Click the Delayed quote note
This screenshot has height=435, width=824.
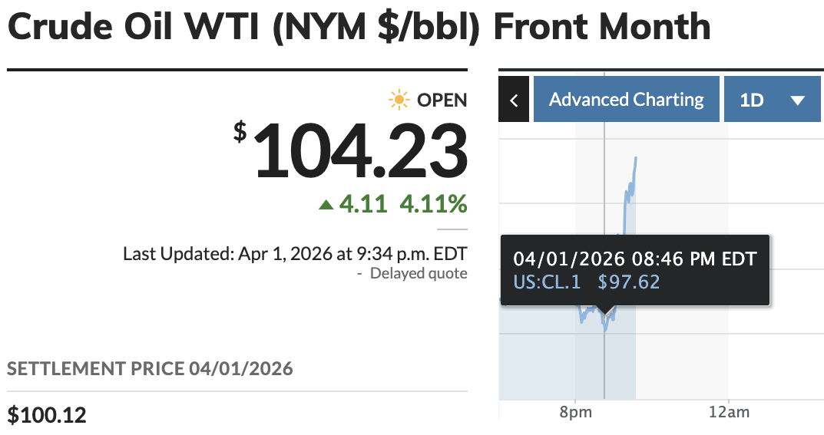click(418, 273)
